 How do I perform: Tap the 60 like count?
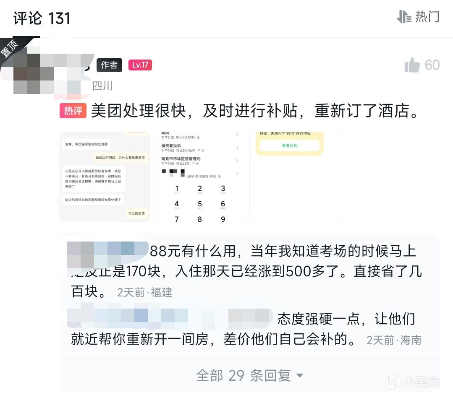(432, 65)
